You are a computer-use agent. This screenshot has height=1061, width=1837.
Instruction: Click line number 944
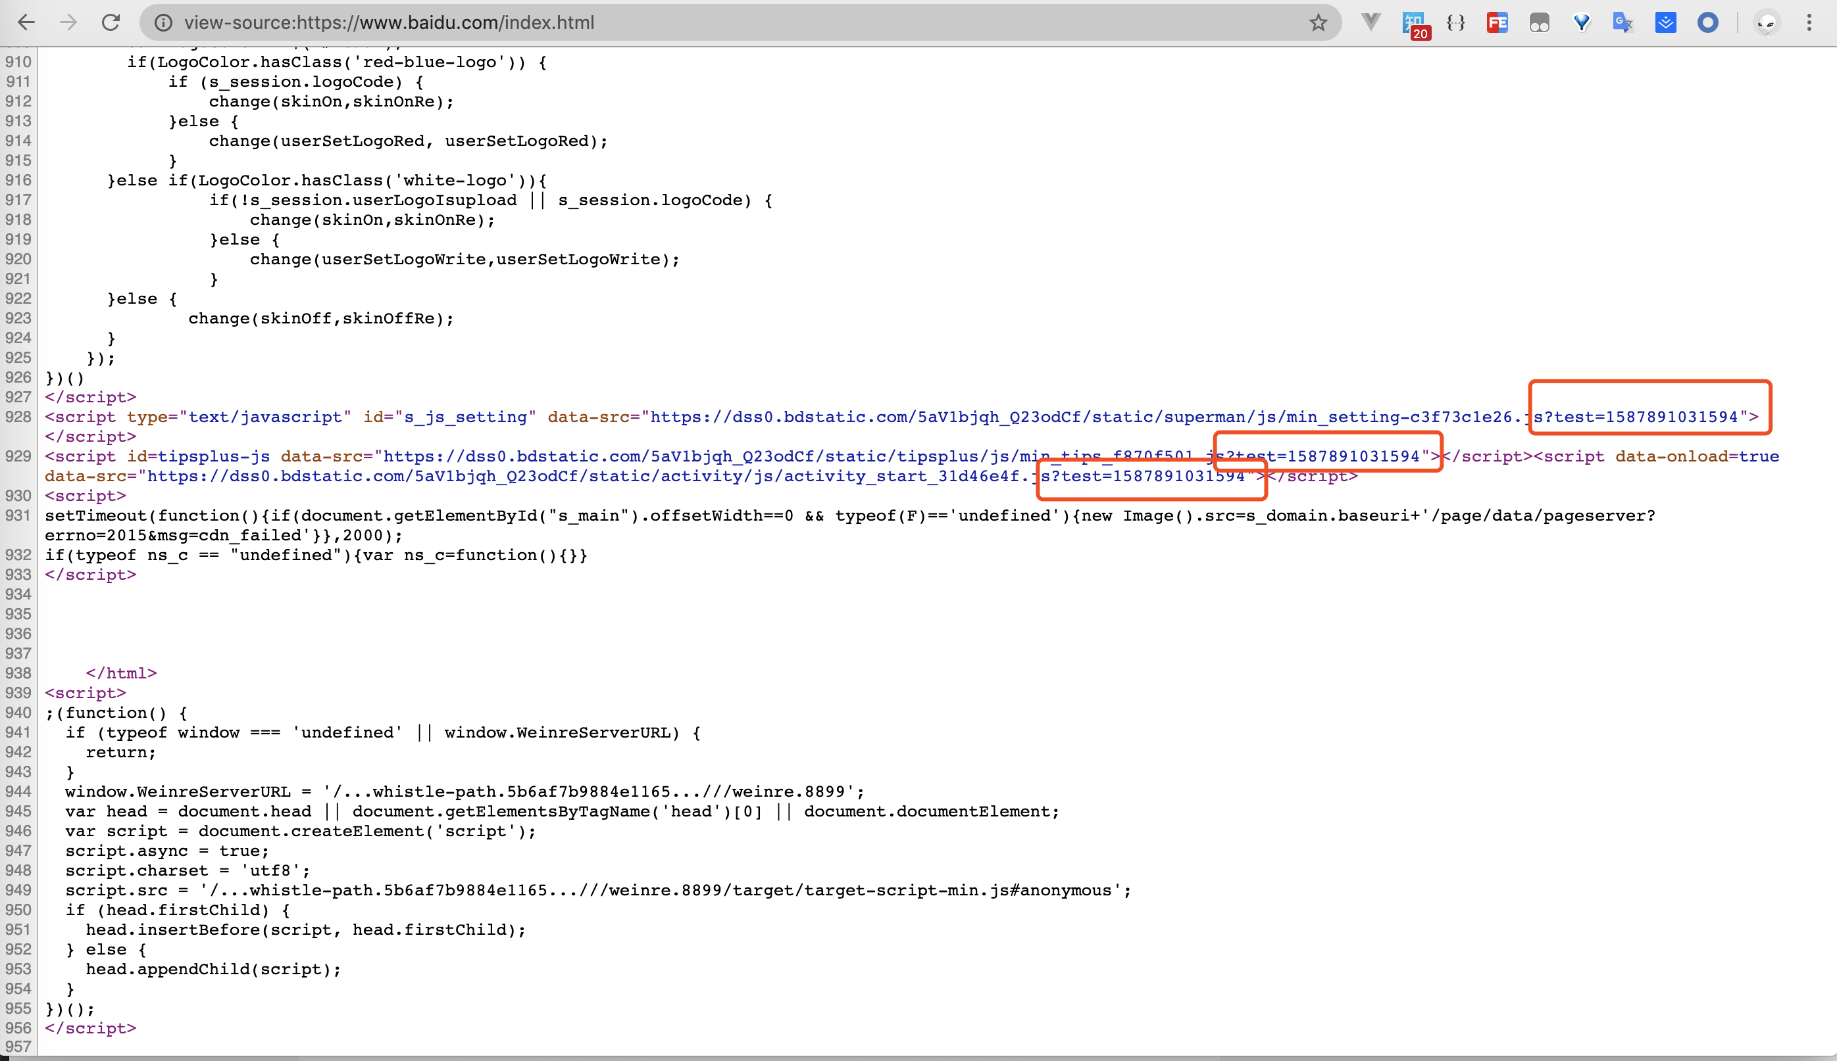[18, 791]
